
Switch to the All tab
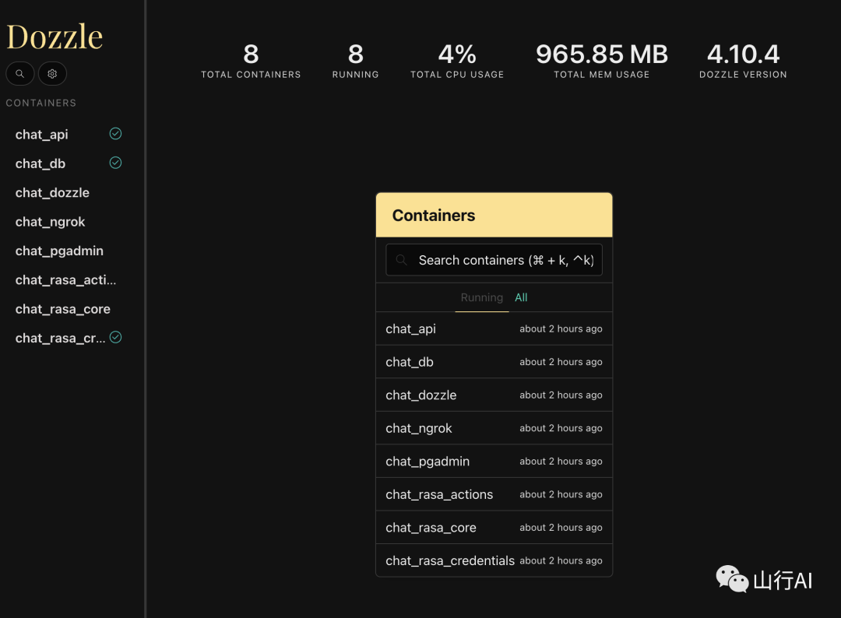coord(521,297)
